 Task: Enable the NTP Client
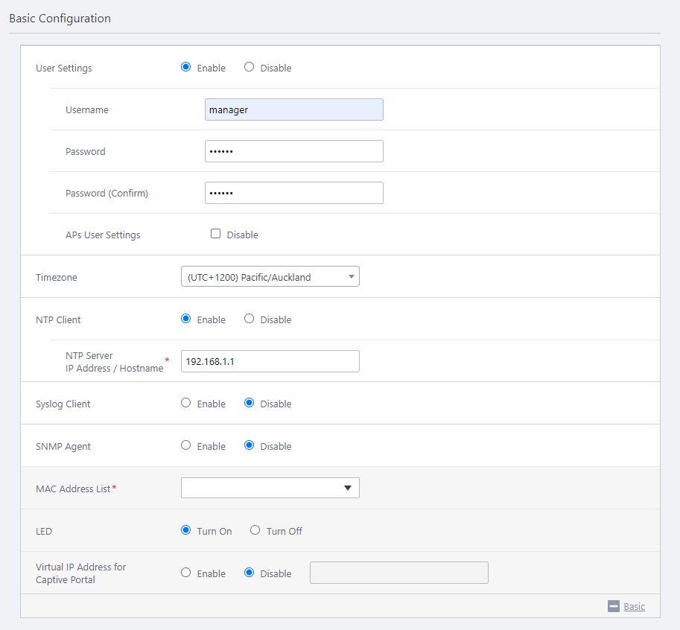pos(186,319)
